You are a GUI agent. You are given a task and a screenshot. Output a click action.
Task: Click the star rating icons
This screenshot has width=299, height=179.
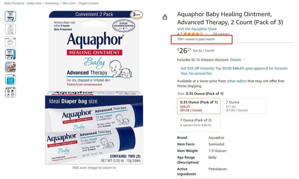point(193,34)
